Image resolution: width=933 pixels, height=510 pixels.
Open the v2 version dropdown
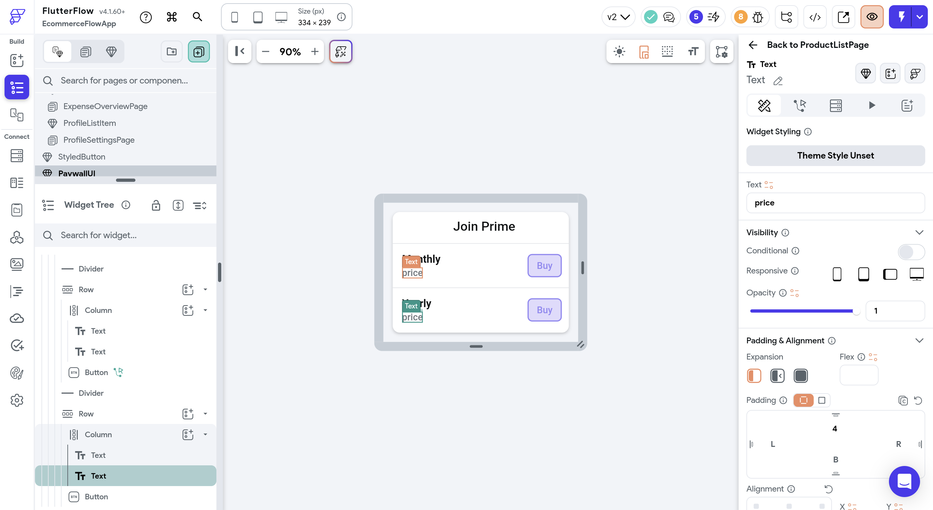pyautogui.click(x=618, y=17)
